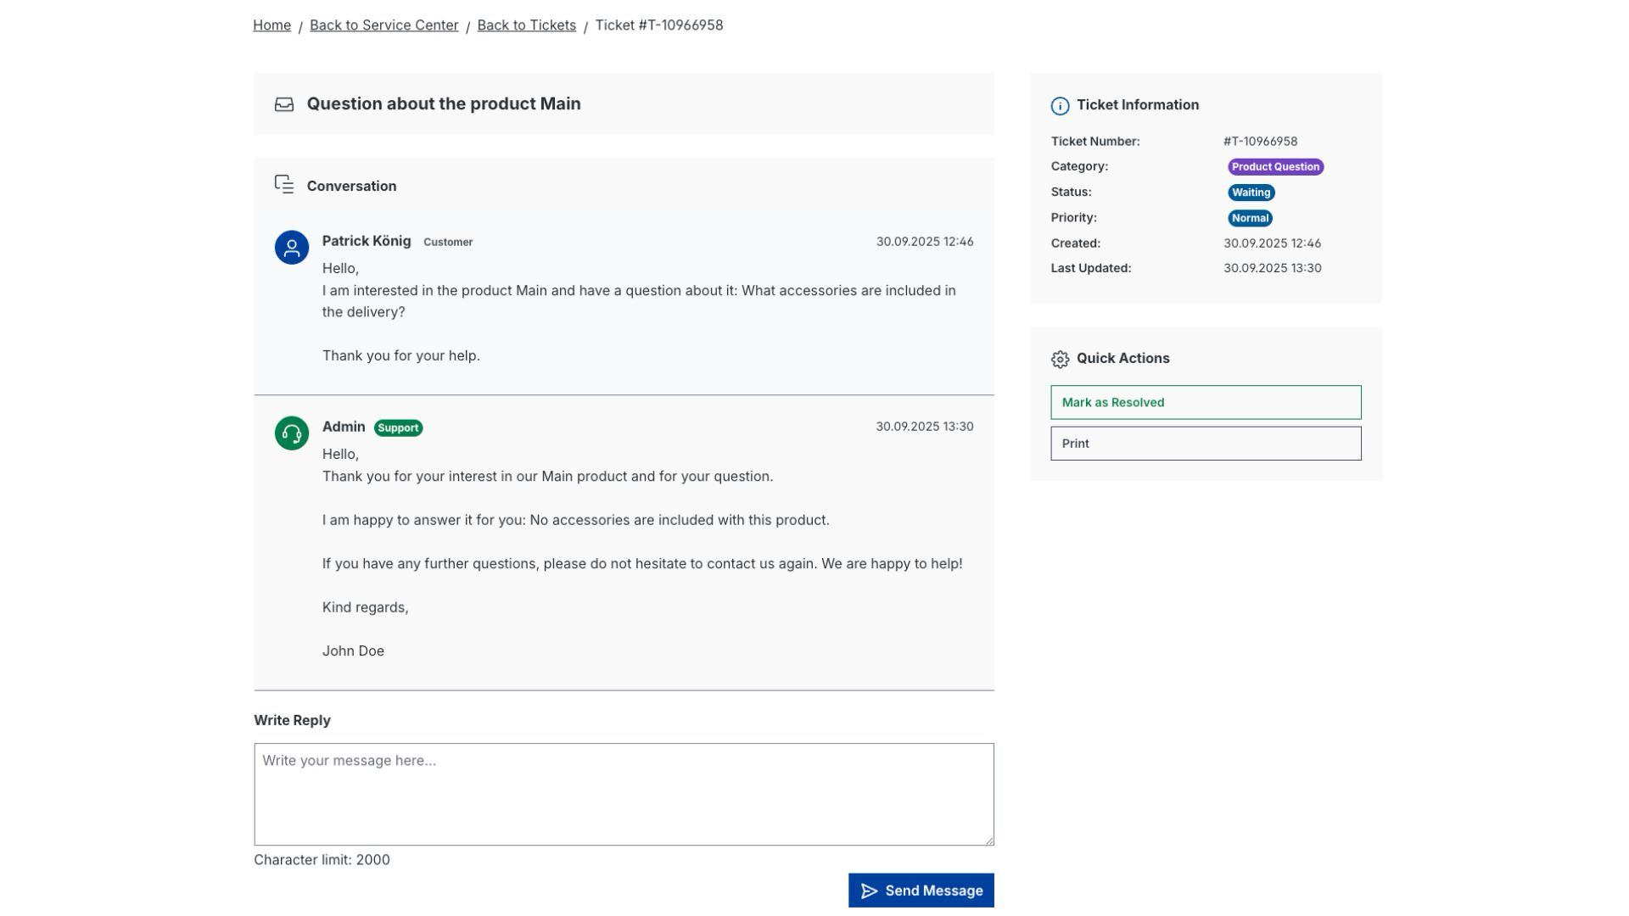Click the textarea resize handle corner
Screen dimensions: 1629x916
point(989,841)
